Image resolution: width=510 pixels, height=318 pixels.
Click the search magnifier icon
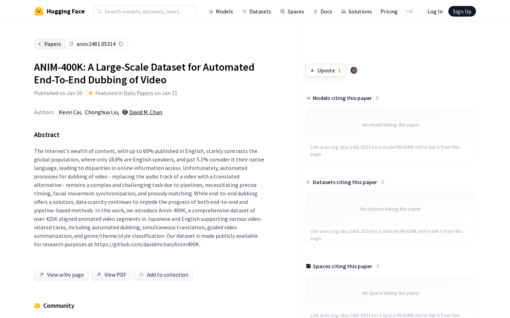point(100,11)
